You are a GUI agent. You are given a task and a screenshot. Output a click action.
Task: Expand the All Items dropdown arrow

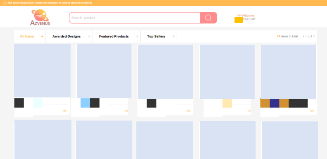[42, 37]
